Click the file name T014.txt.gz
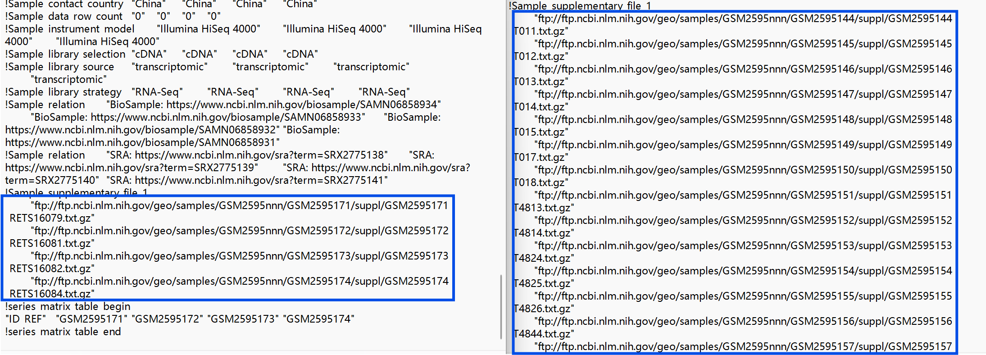The image size is (986, 355). click(539, 107)
